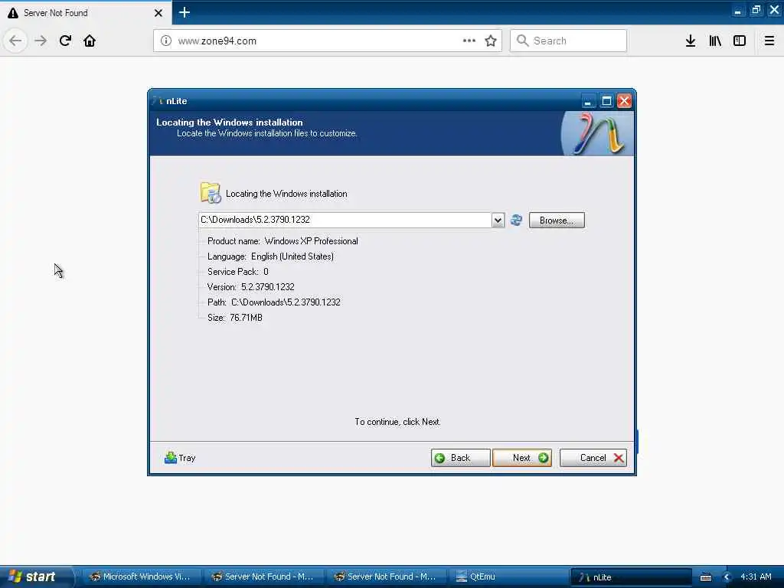Select Product name Windows XP Professional text
The width and height of the screenshot is (784, 588).
283,241
